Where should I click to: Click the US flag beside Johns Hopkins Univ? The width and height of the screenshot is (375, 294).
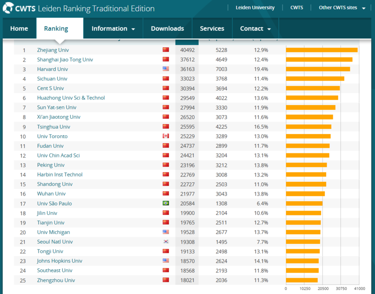pyautogui.click(x=166, y=261)
